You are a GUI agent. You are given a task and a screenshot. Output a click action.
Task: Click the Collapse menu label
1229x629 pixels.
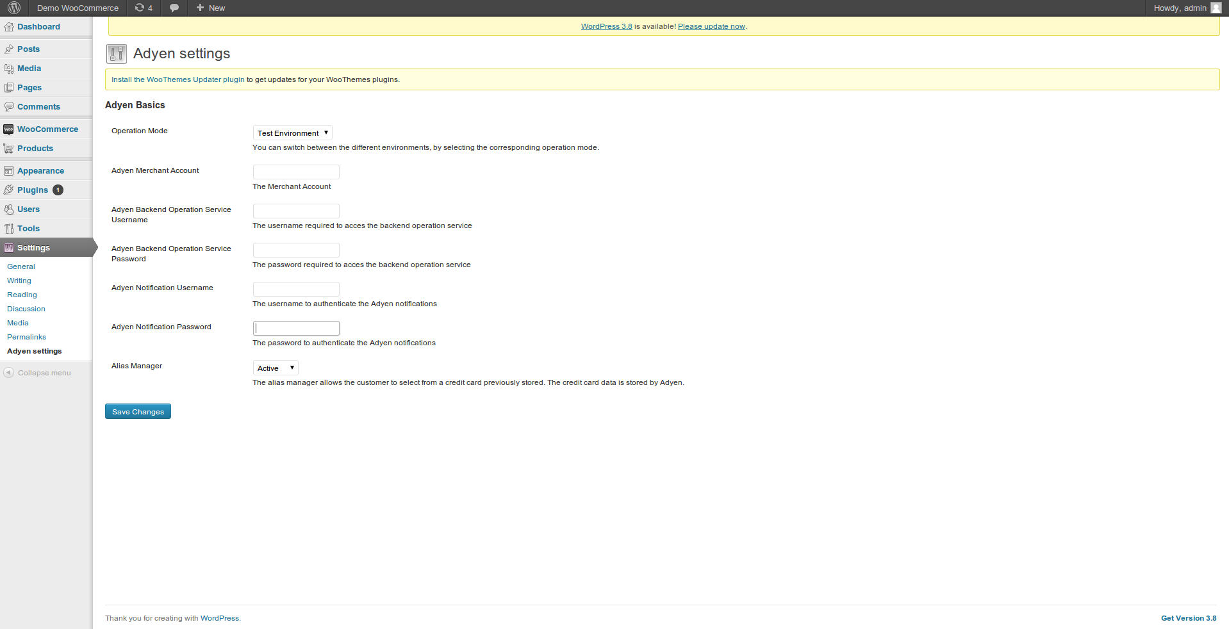tap(44, 373)
